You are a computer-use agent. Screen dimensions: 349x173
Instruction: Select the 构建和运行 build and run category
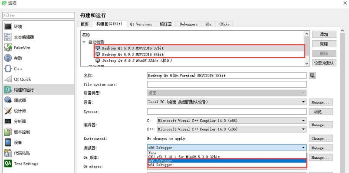(39, 90)
